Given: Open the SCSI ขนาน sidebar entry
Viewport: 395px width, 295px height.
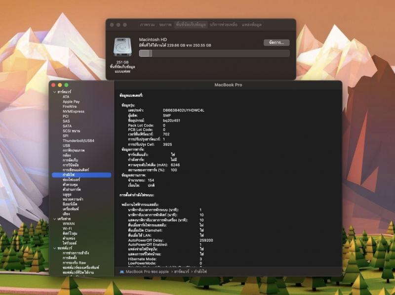Looking at the screenshot, I should coord(71,131).
